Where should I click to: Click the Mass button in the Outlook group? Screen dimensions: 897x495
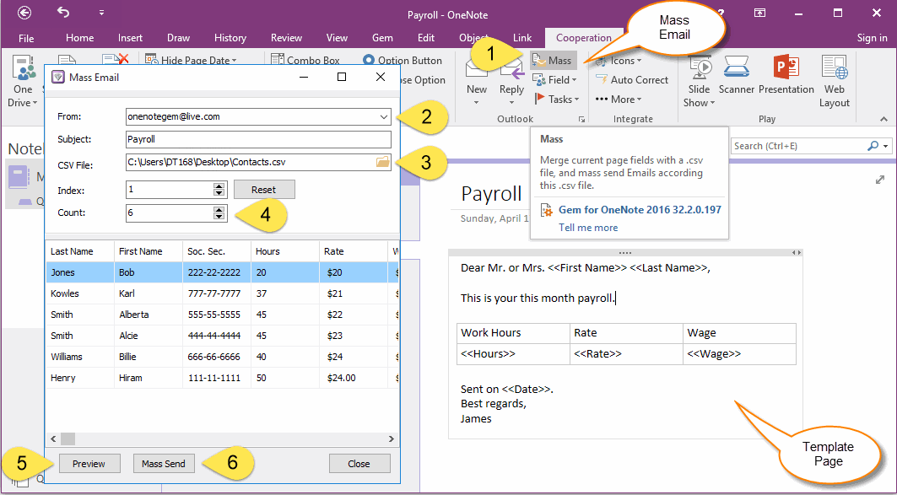(553, 60)
